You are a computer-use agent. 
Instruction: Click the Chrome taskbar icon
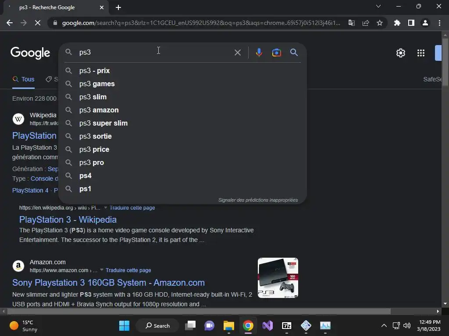tap(248, 325)
